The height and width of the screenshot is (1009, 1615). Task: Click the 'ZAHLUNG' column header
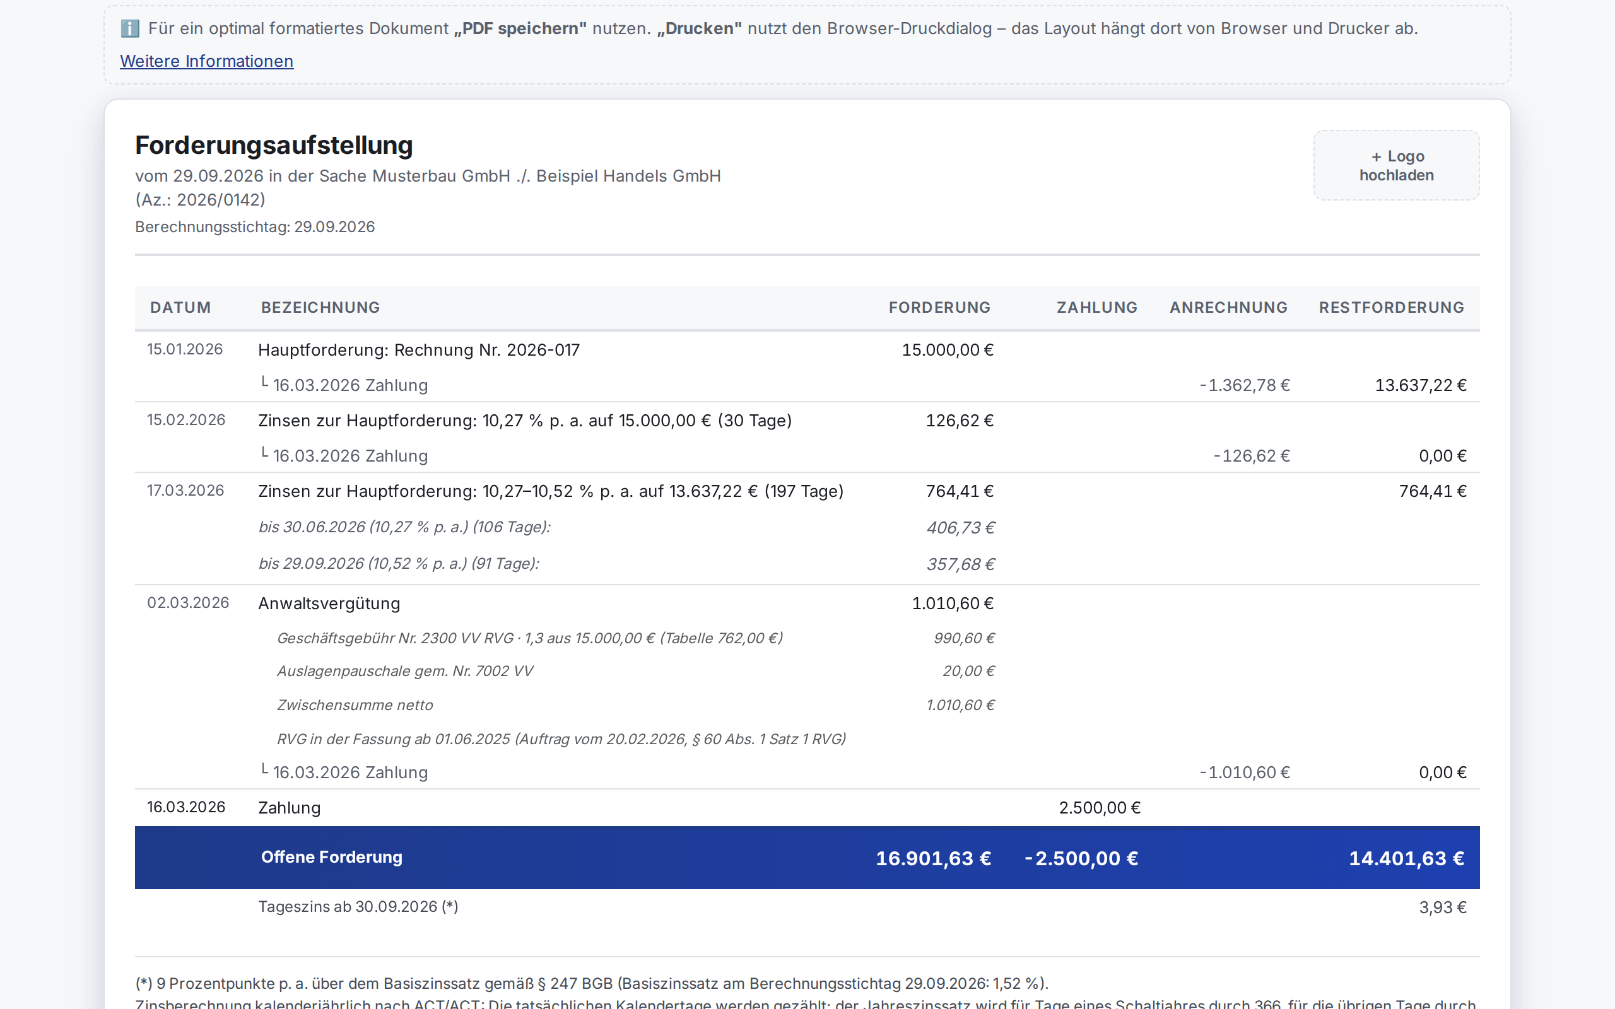[x=1097, y=308]
